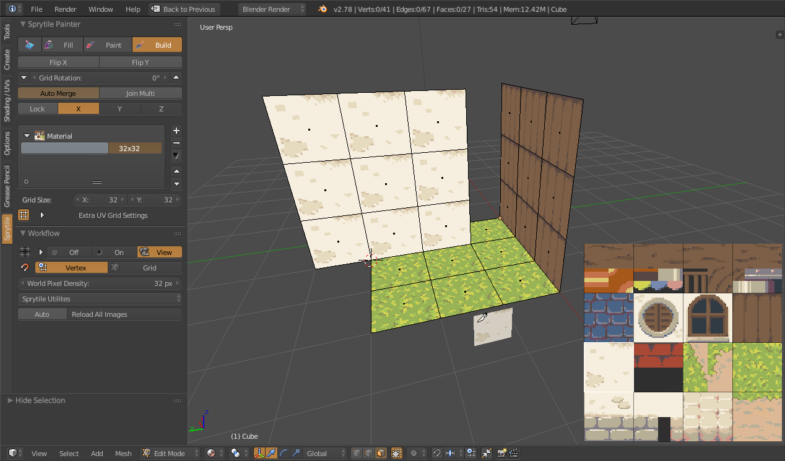Open the Edit Mode dropdown
Screen dimensions: 785x461
point(170,454)
